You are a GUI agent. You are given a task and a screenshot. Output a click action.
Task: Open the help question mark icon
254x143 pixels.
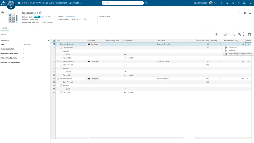[x=244, y=3]
